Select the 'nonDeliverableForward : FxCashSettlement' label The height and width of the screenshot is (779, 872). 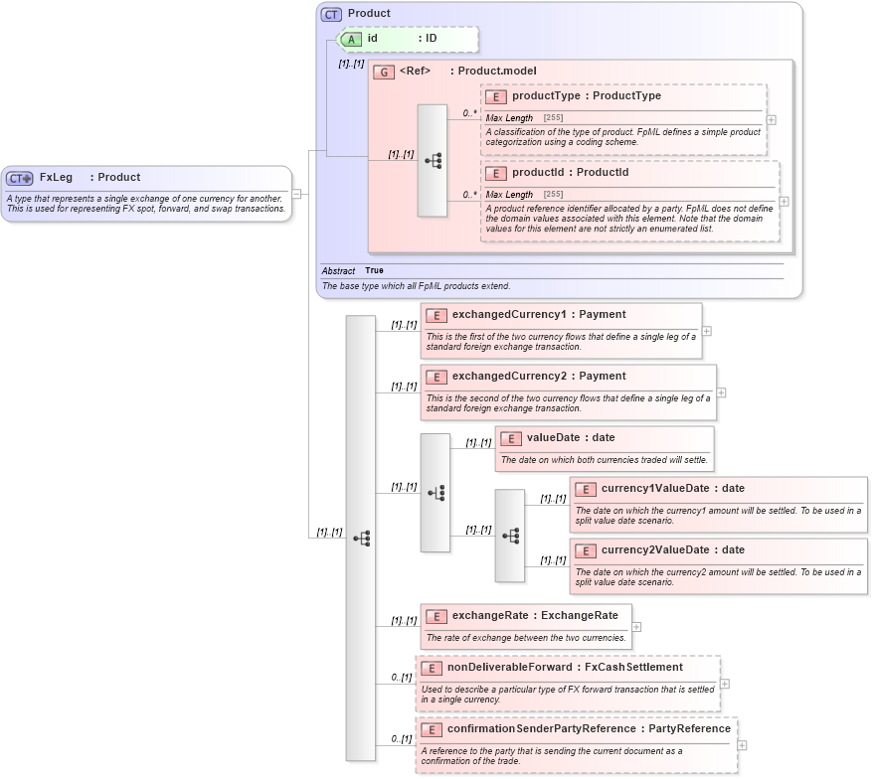click(x=565, y=668)
